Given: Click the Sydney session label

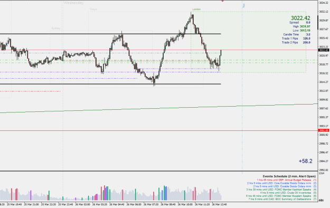Looking at the screenshot, I should [56, 28].
